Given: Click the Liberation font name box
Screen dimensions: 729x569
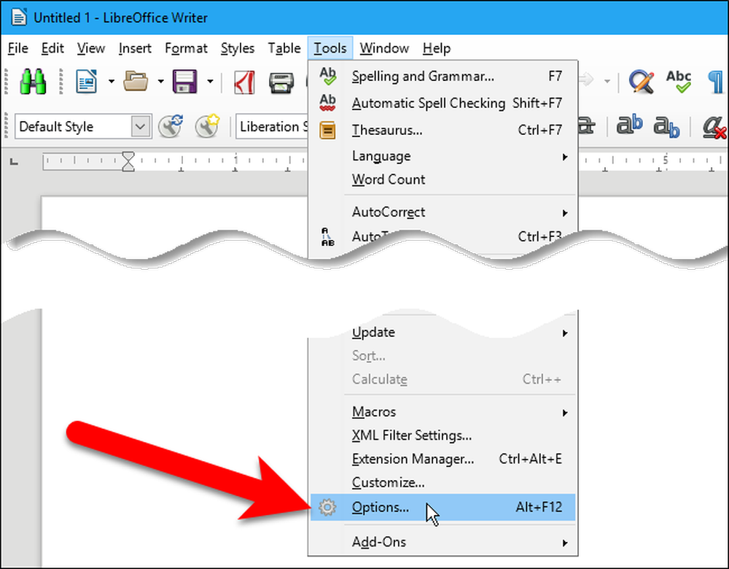Looking at the screenshot, I should point(272,126).
